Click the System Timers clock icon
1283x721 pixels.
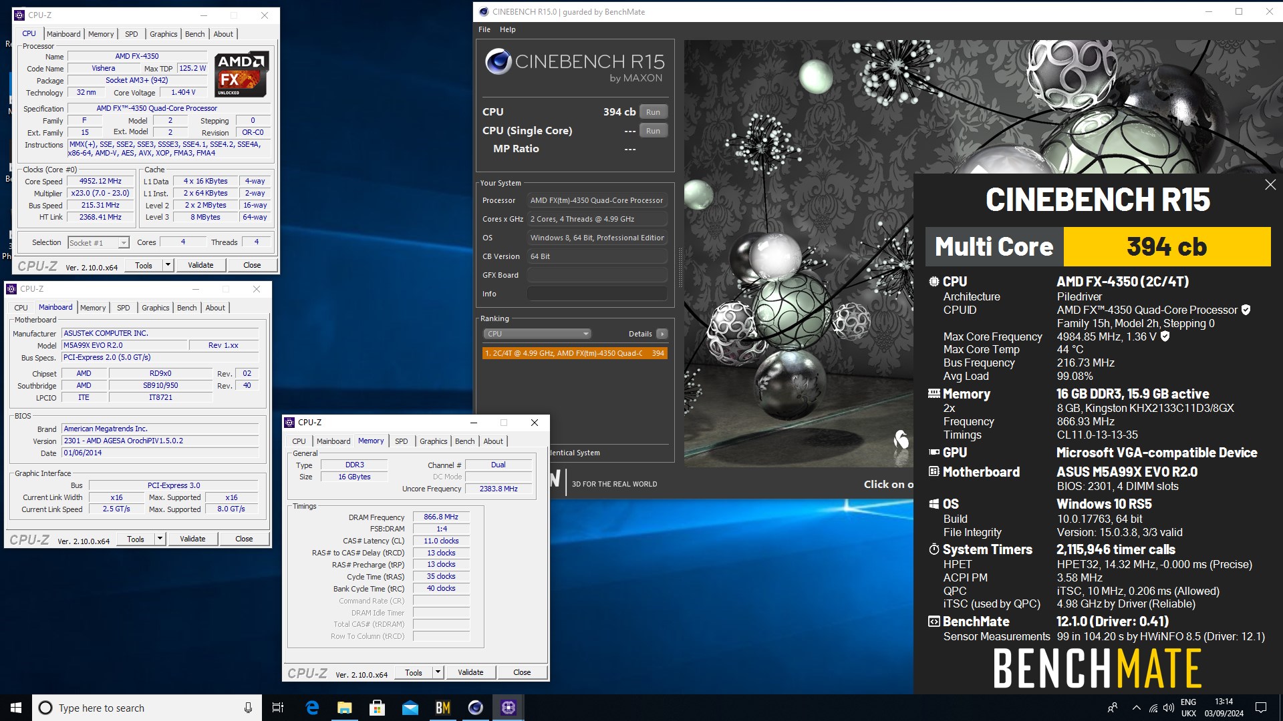pos(934,549)
